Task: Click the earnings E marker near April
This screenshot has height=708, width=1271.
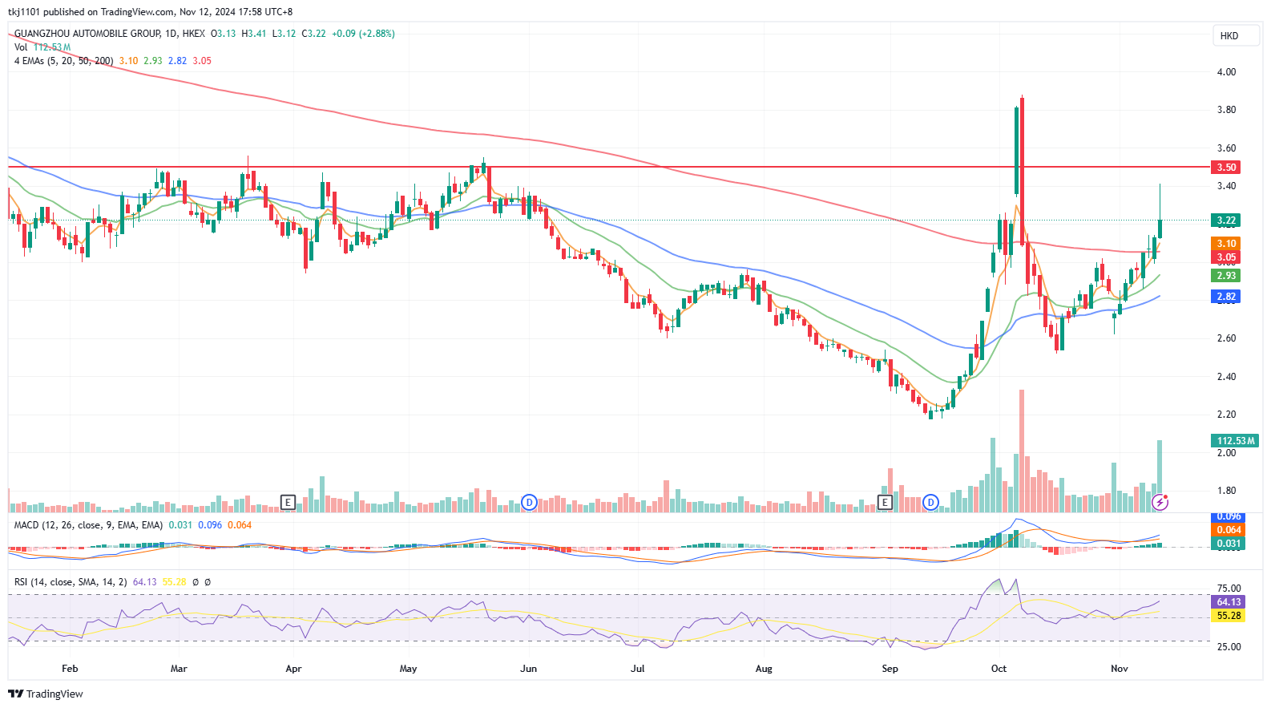Action: [x=288, y=503]
